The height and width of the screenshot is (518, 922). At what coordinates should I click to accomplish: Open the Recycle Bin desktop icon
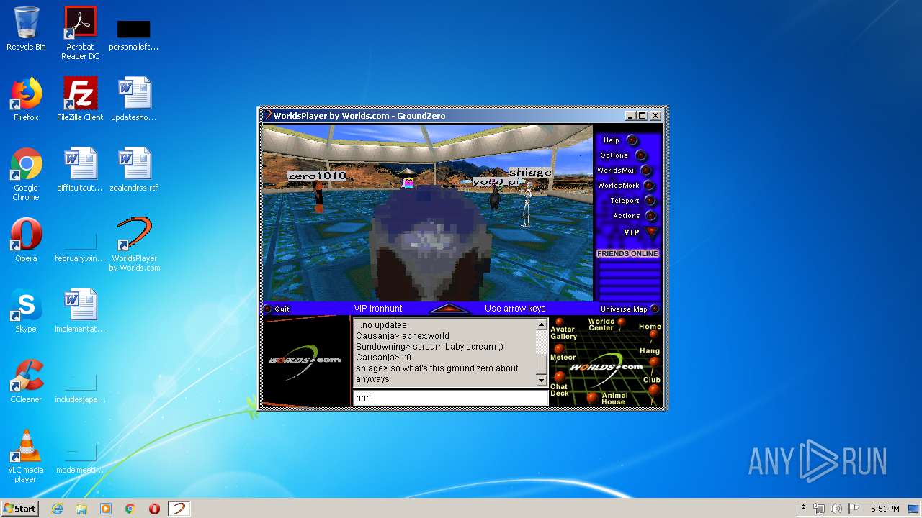(x=26, y=29)
